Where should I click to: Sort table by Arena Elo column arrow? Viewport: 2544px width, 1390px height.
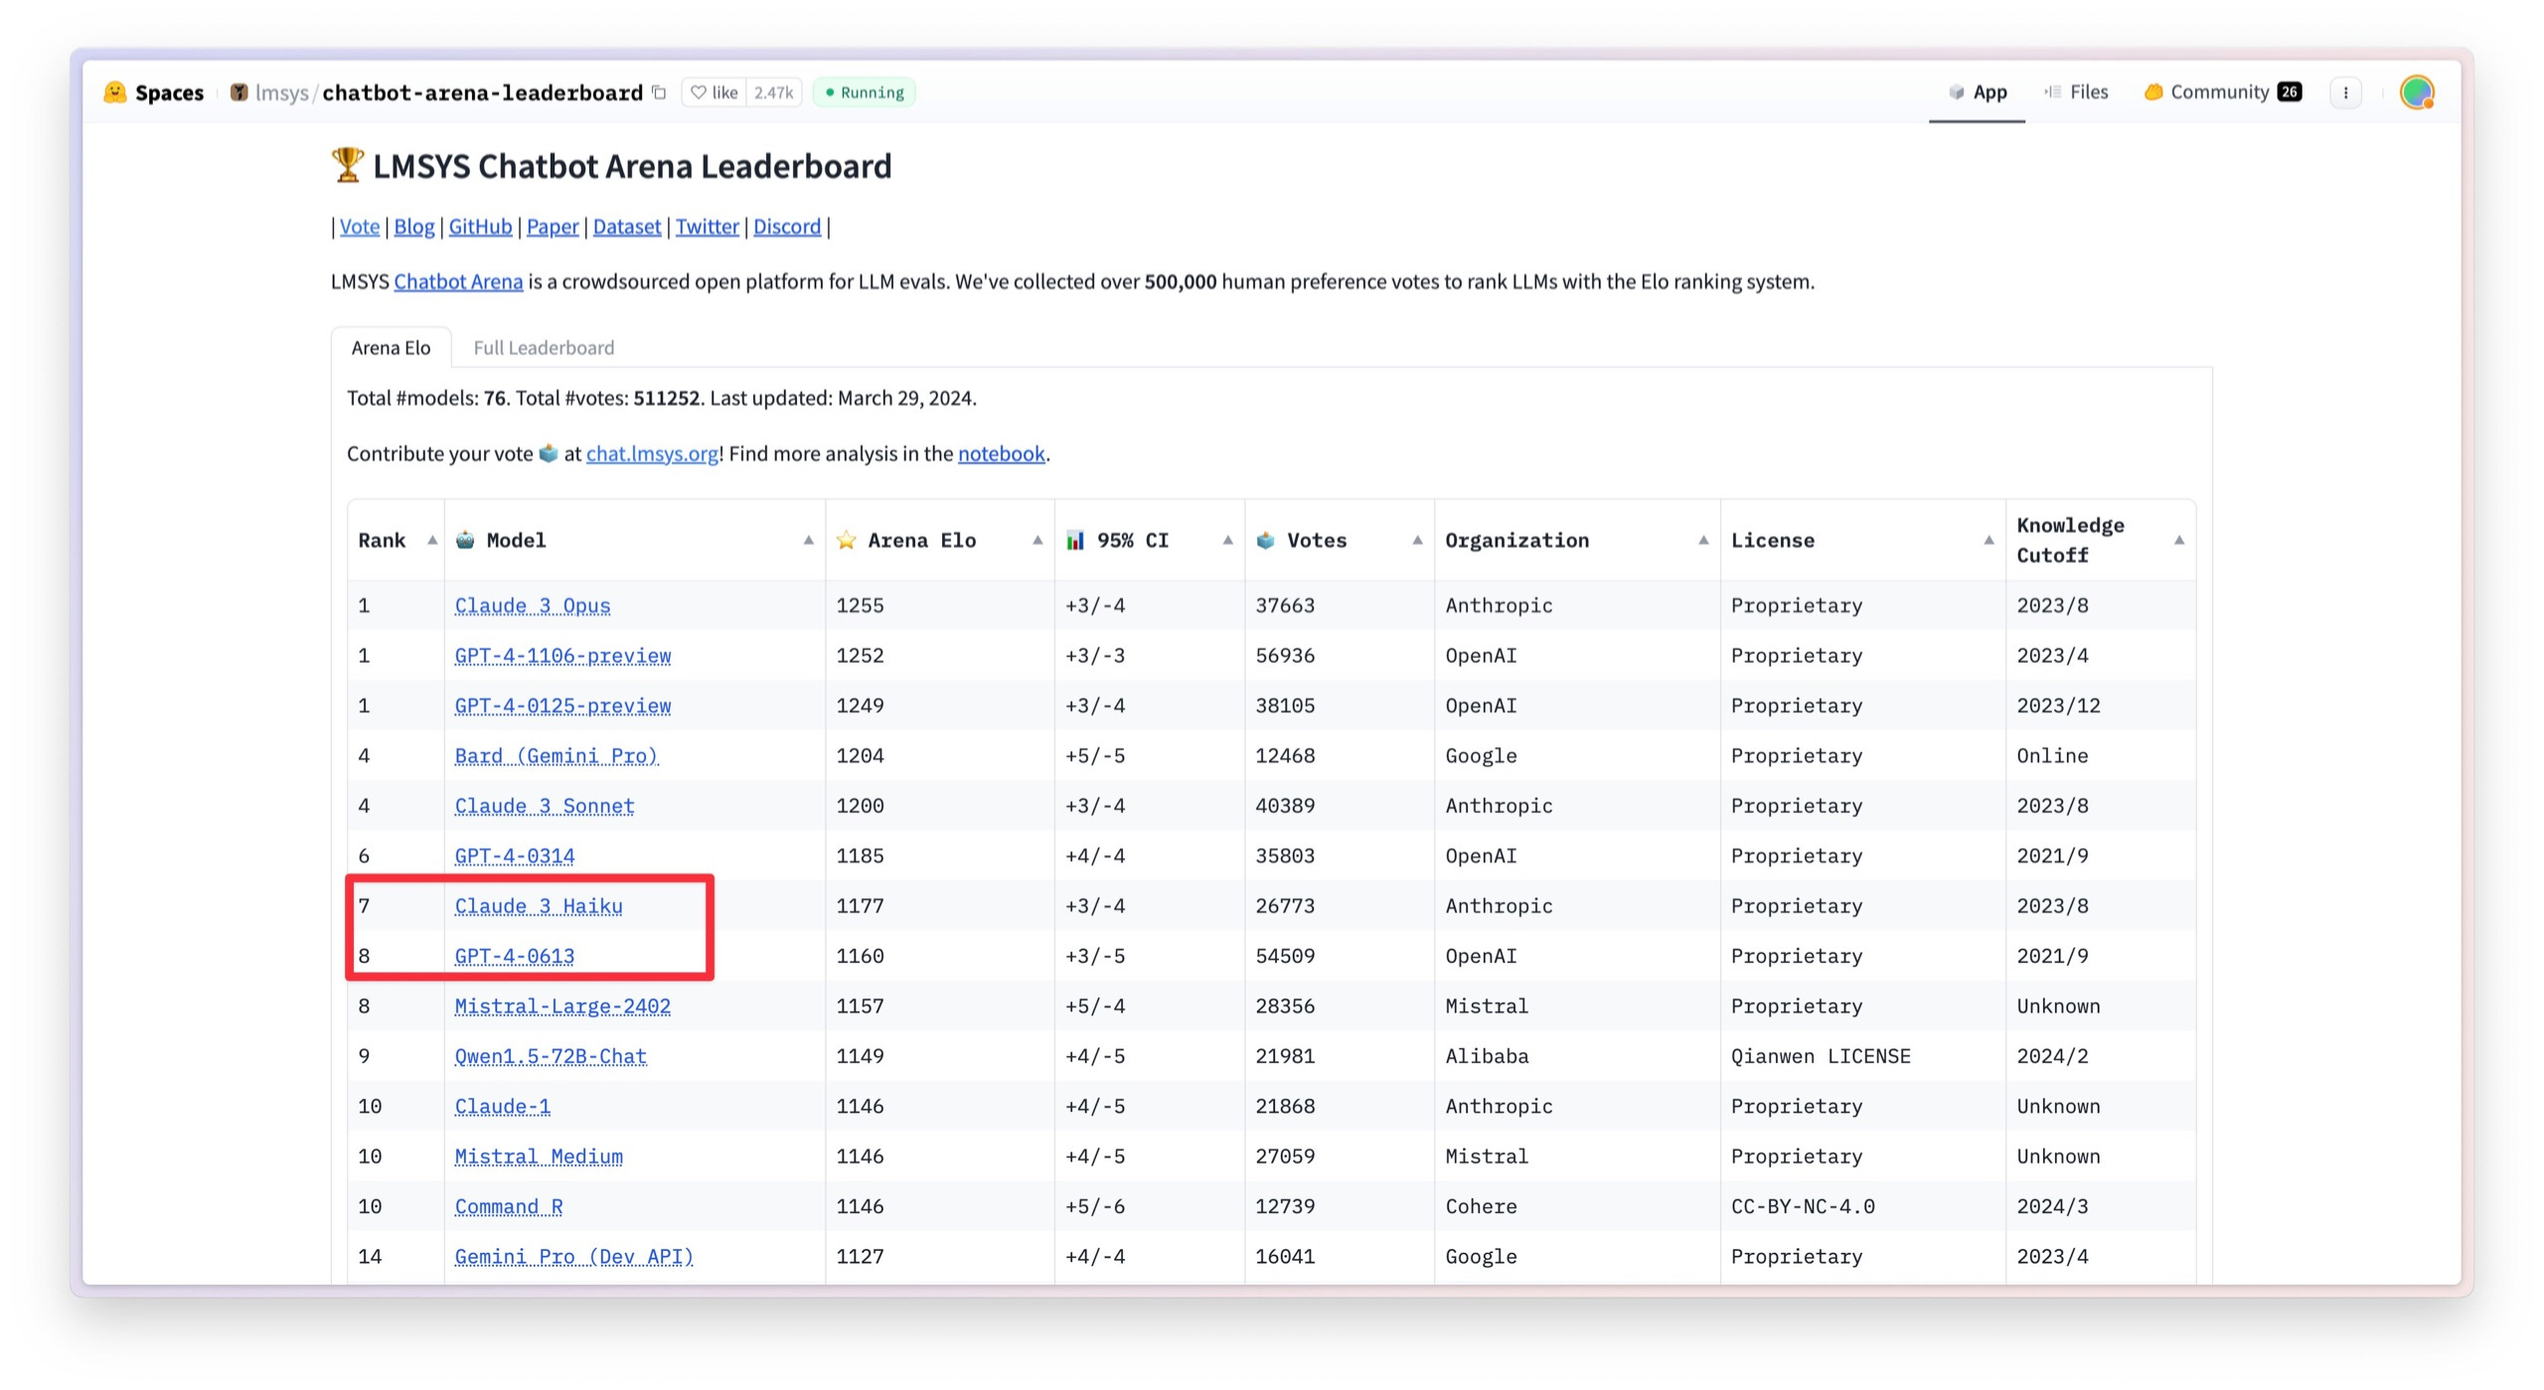[1037, 541]
